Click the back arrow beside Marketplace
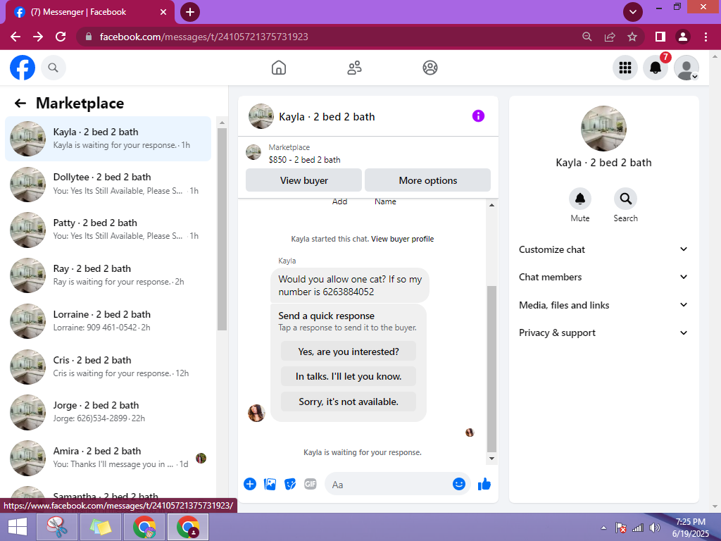Viewport: 721px width, 541px height. pos(20,103)
